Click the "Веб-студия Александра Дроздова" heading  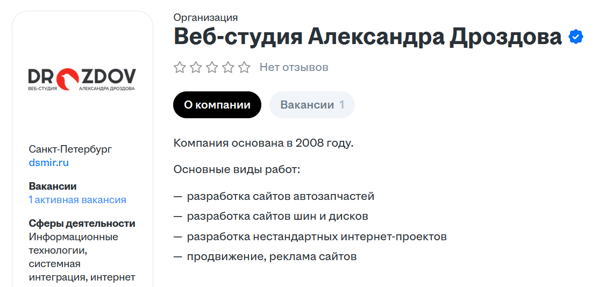pos(368,37)
